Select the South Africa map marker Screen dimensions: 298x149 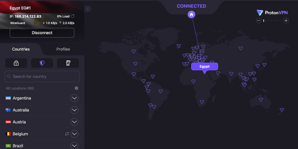[202, 102]
